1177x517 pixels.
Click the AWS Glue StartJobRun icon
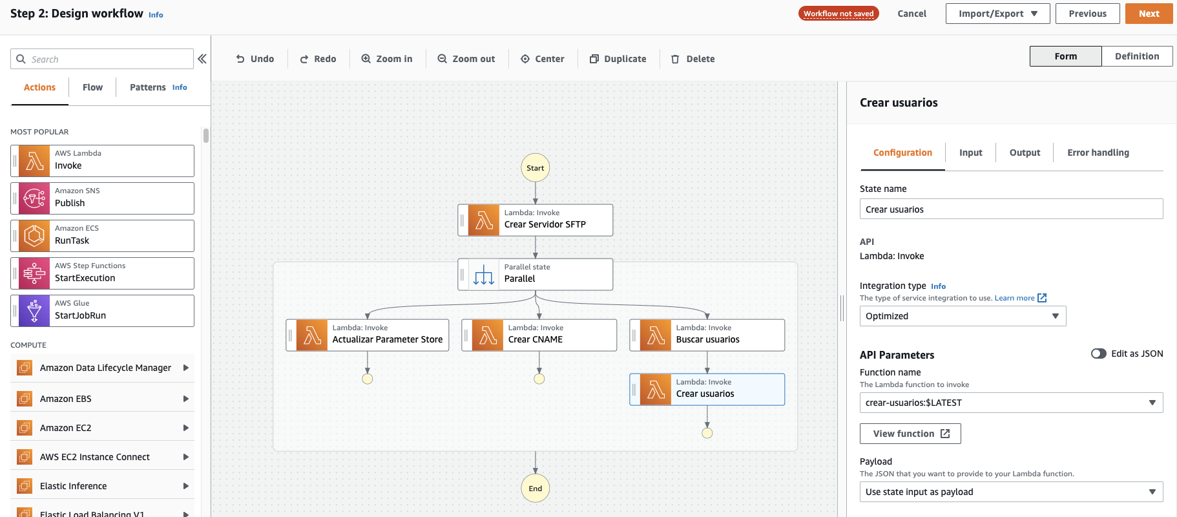coord(34,311)
